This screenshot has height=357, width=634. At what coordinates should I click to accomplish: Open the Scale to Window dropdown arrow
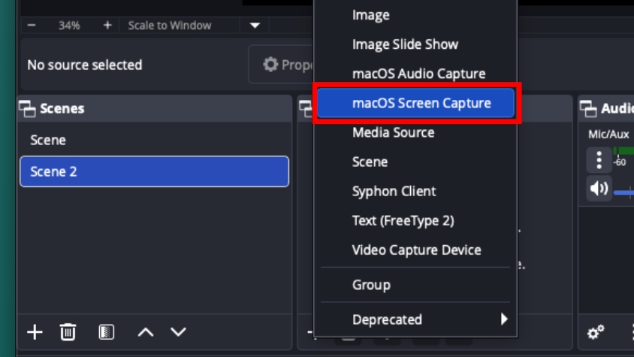(255, 26)
